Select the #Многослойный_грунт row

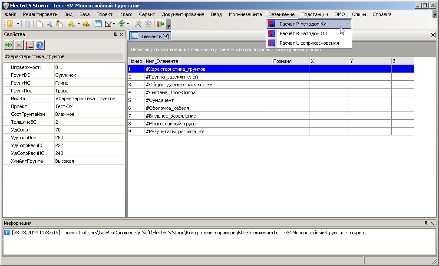point(171,124)
